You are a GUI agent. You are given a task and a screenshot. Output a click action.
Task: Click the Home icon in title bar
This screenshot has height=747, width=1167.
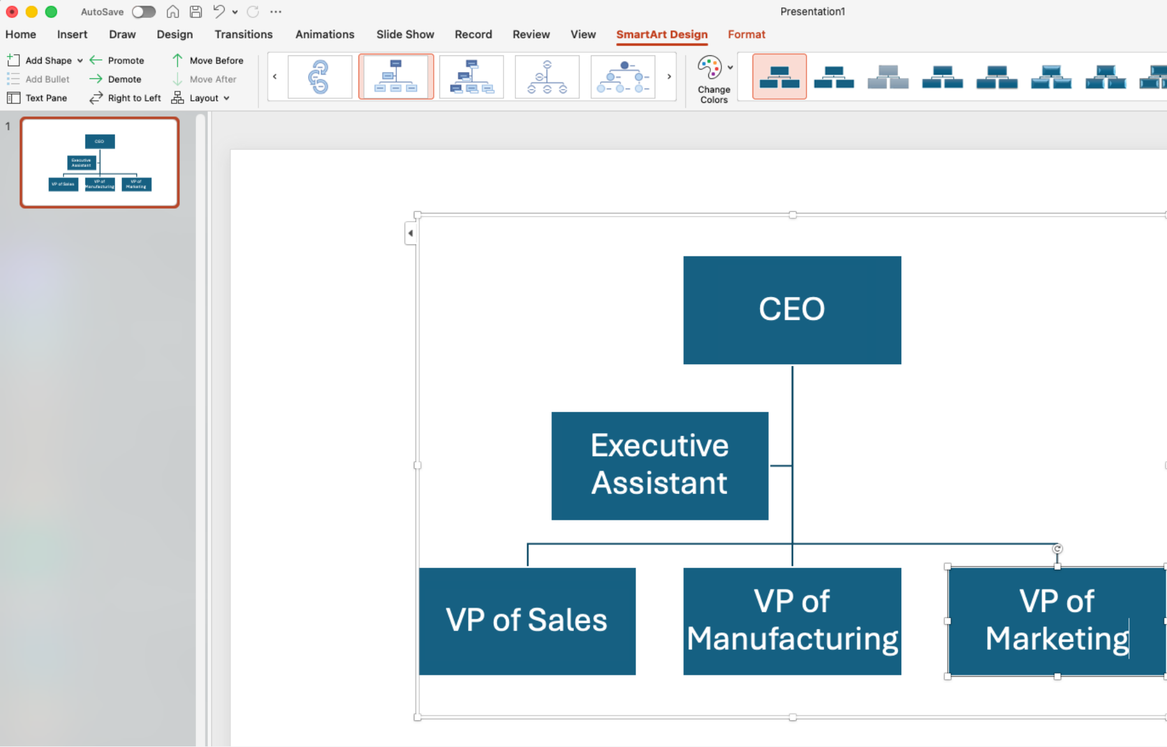[x=172, y=12]
